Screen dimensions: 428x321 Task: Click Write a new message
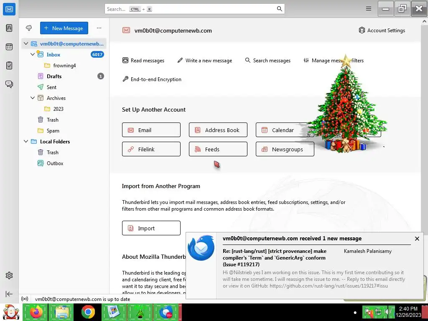tap(205, 60)
